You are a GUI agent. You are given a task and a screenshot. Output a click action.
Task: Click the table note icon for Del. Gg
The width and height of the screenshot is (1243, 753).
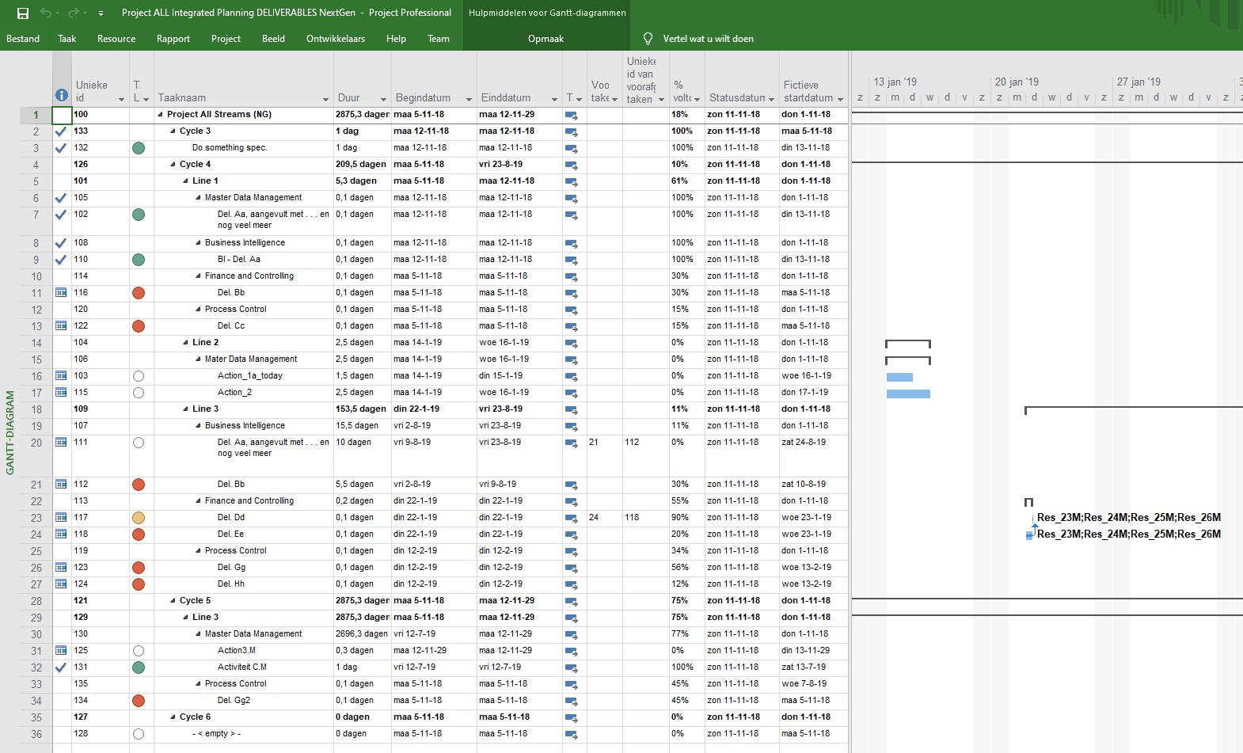coord(61,568)
